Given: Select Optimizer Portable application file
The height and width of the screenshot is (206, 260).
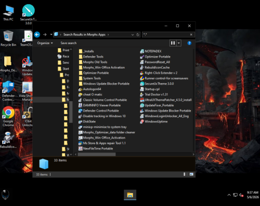Looking at the screenshot, I should pyautogui.click(x=155, y=57).
